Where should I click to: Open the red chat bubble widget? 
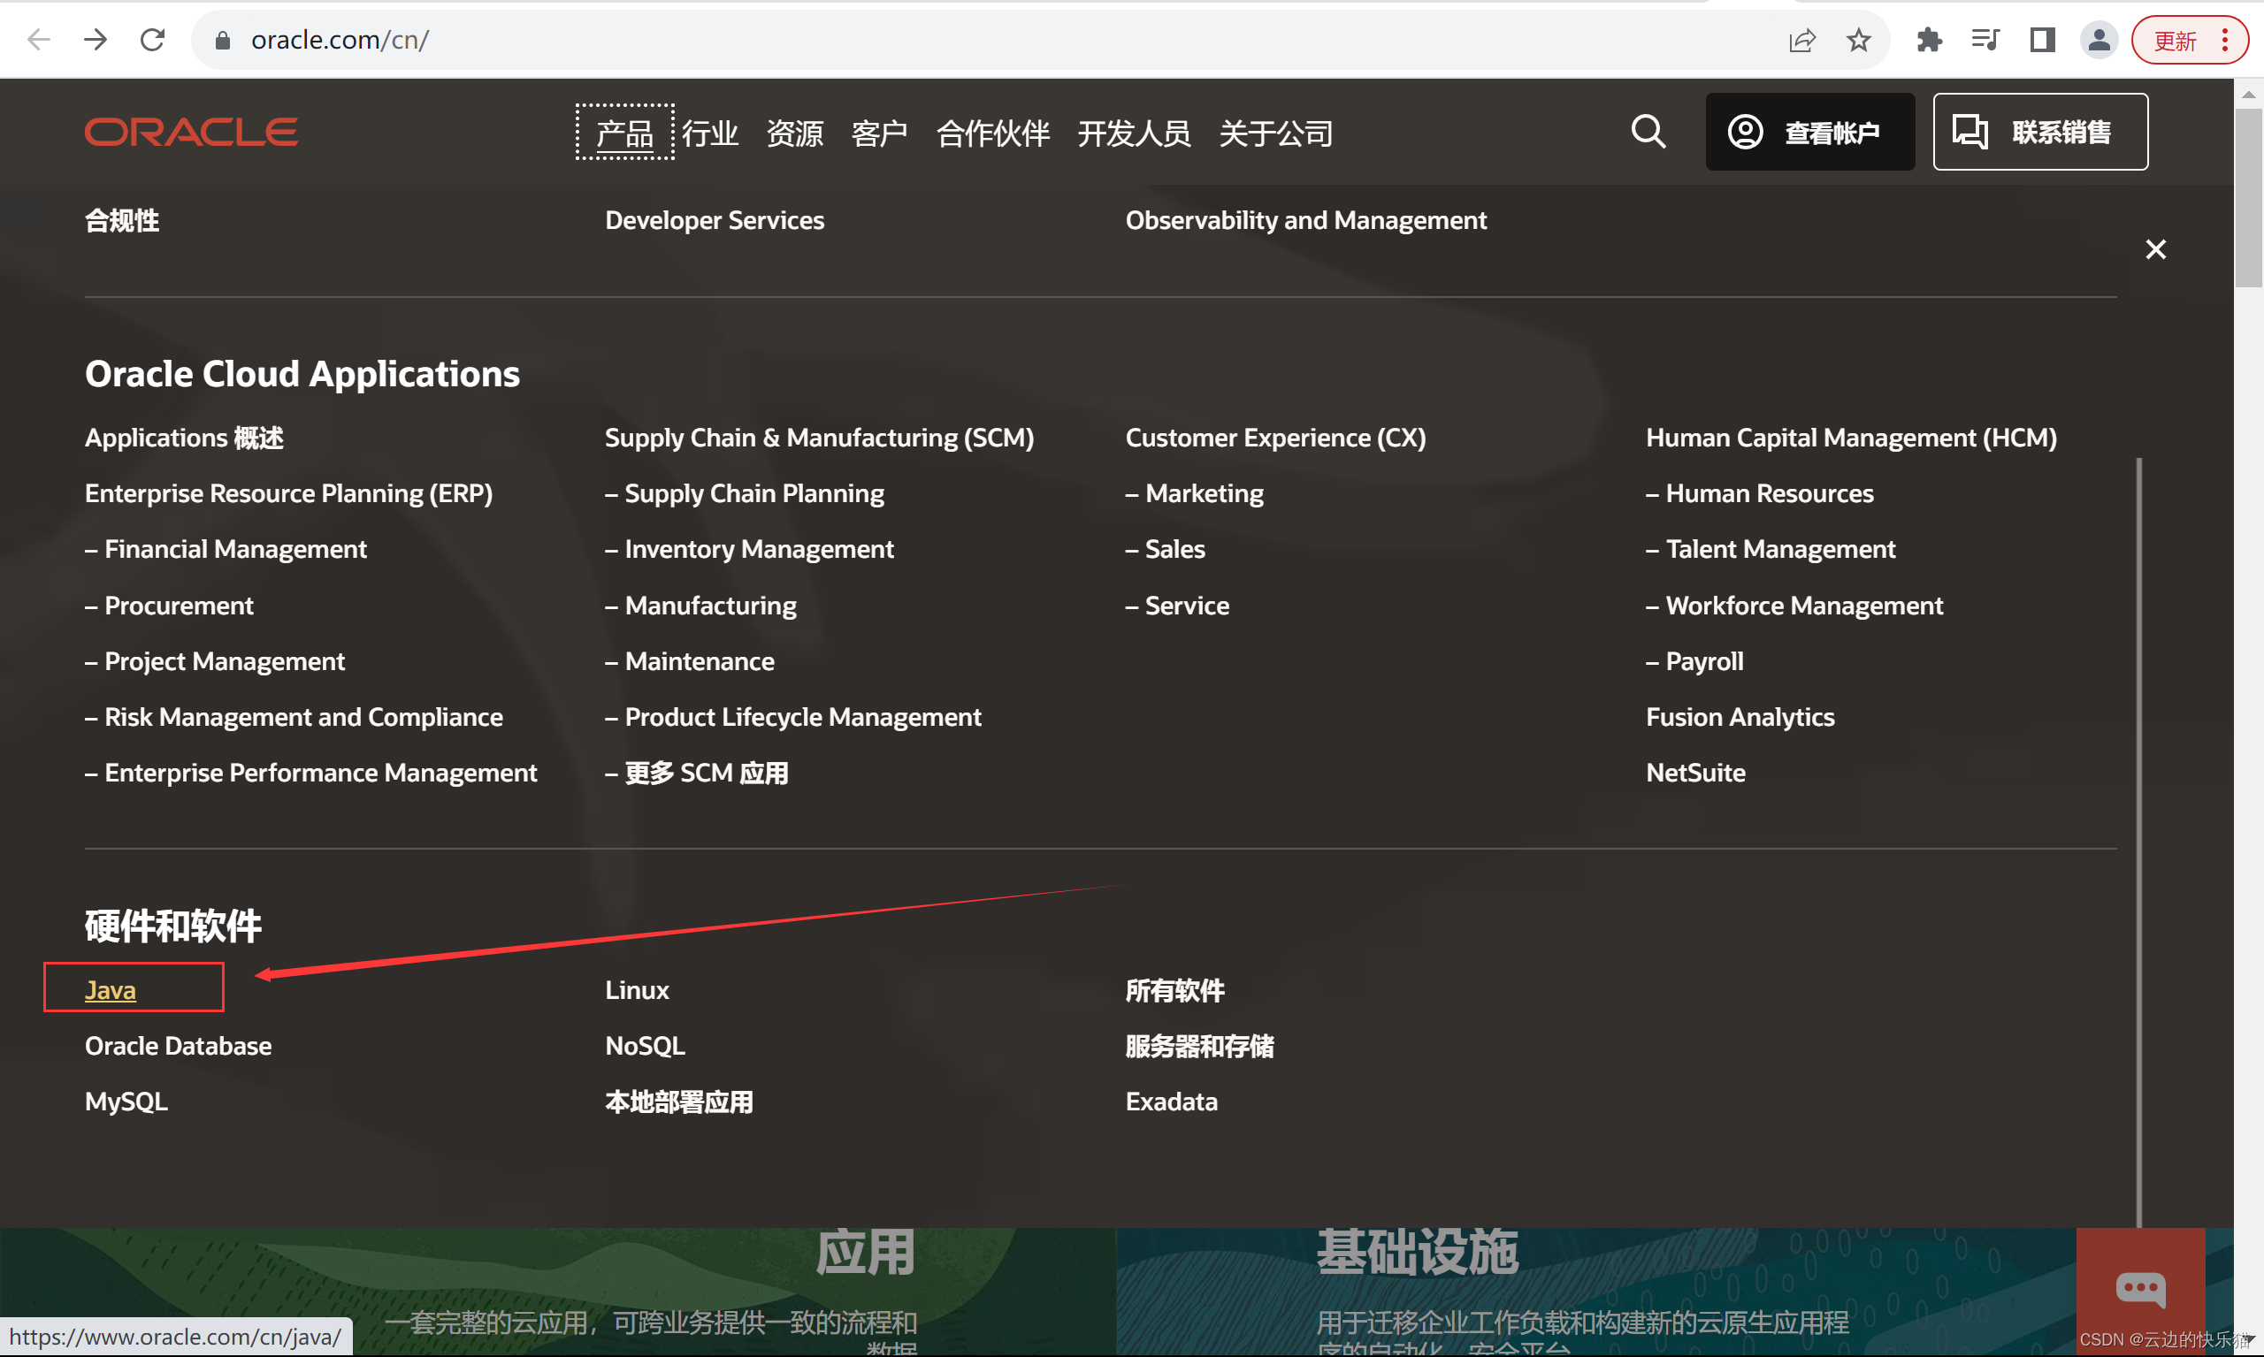pyautogui.click(x=2139, y=1287)
